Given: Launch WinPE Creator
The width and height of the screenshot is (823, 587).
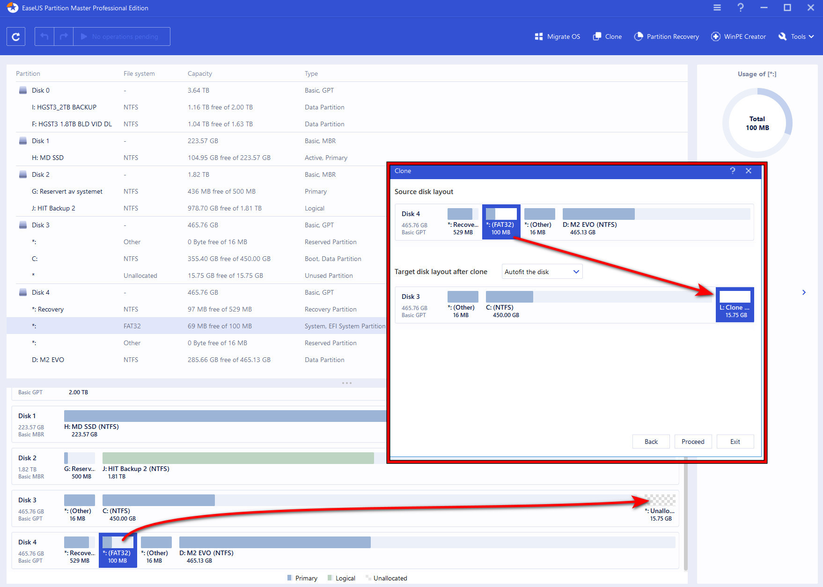Looking at the screenshot, I should 738,36.
